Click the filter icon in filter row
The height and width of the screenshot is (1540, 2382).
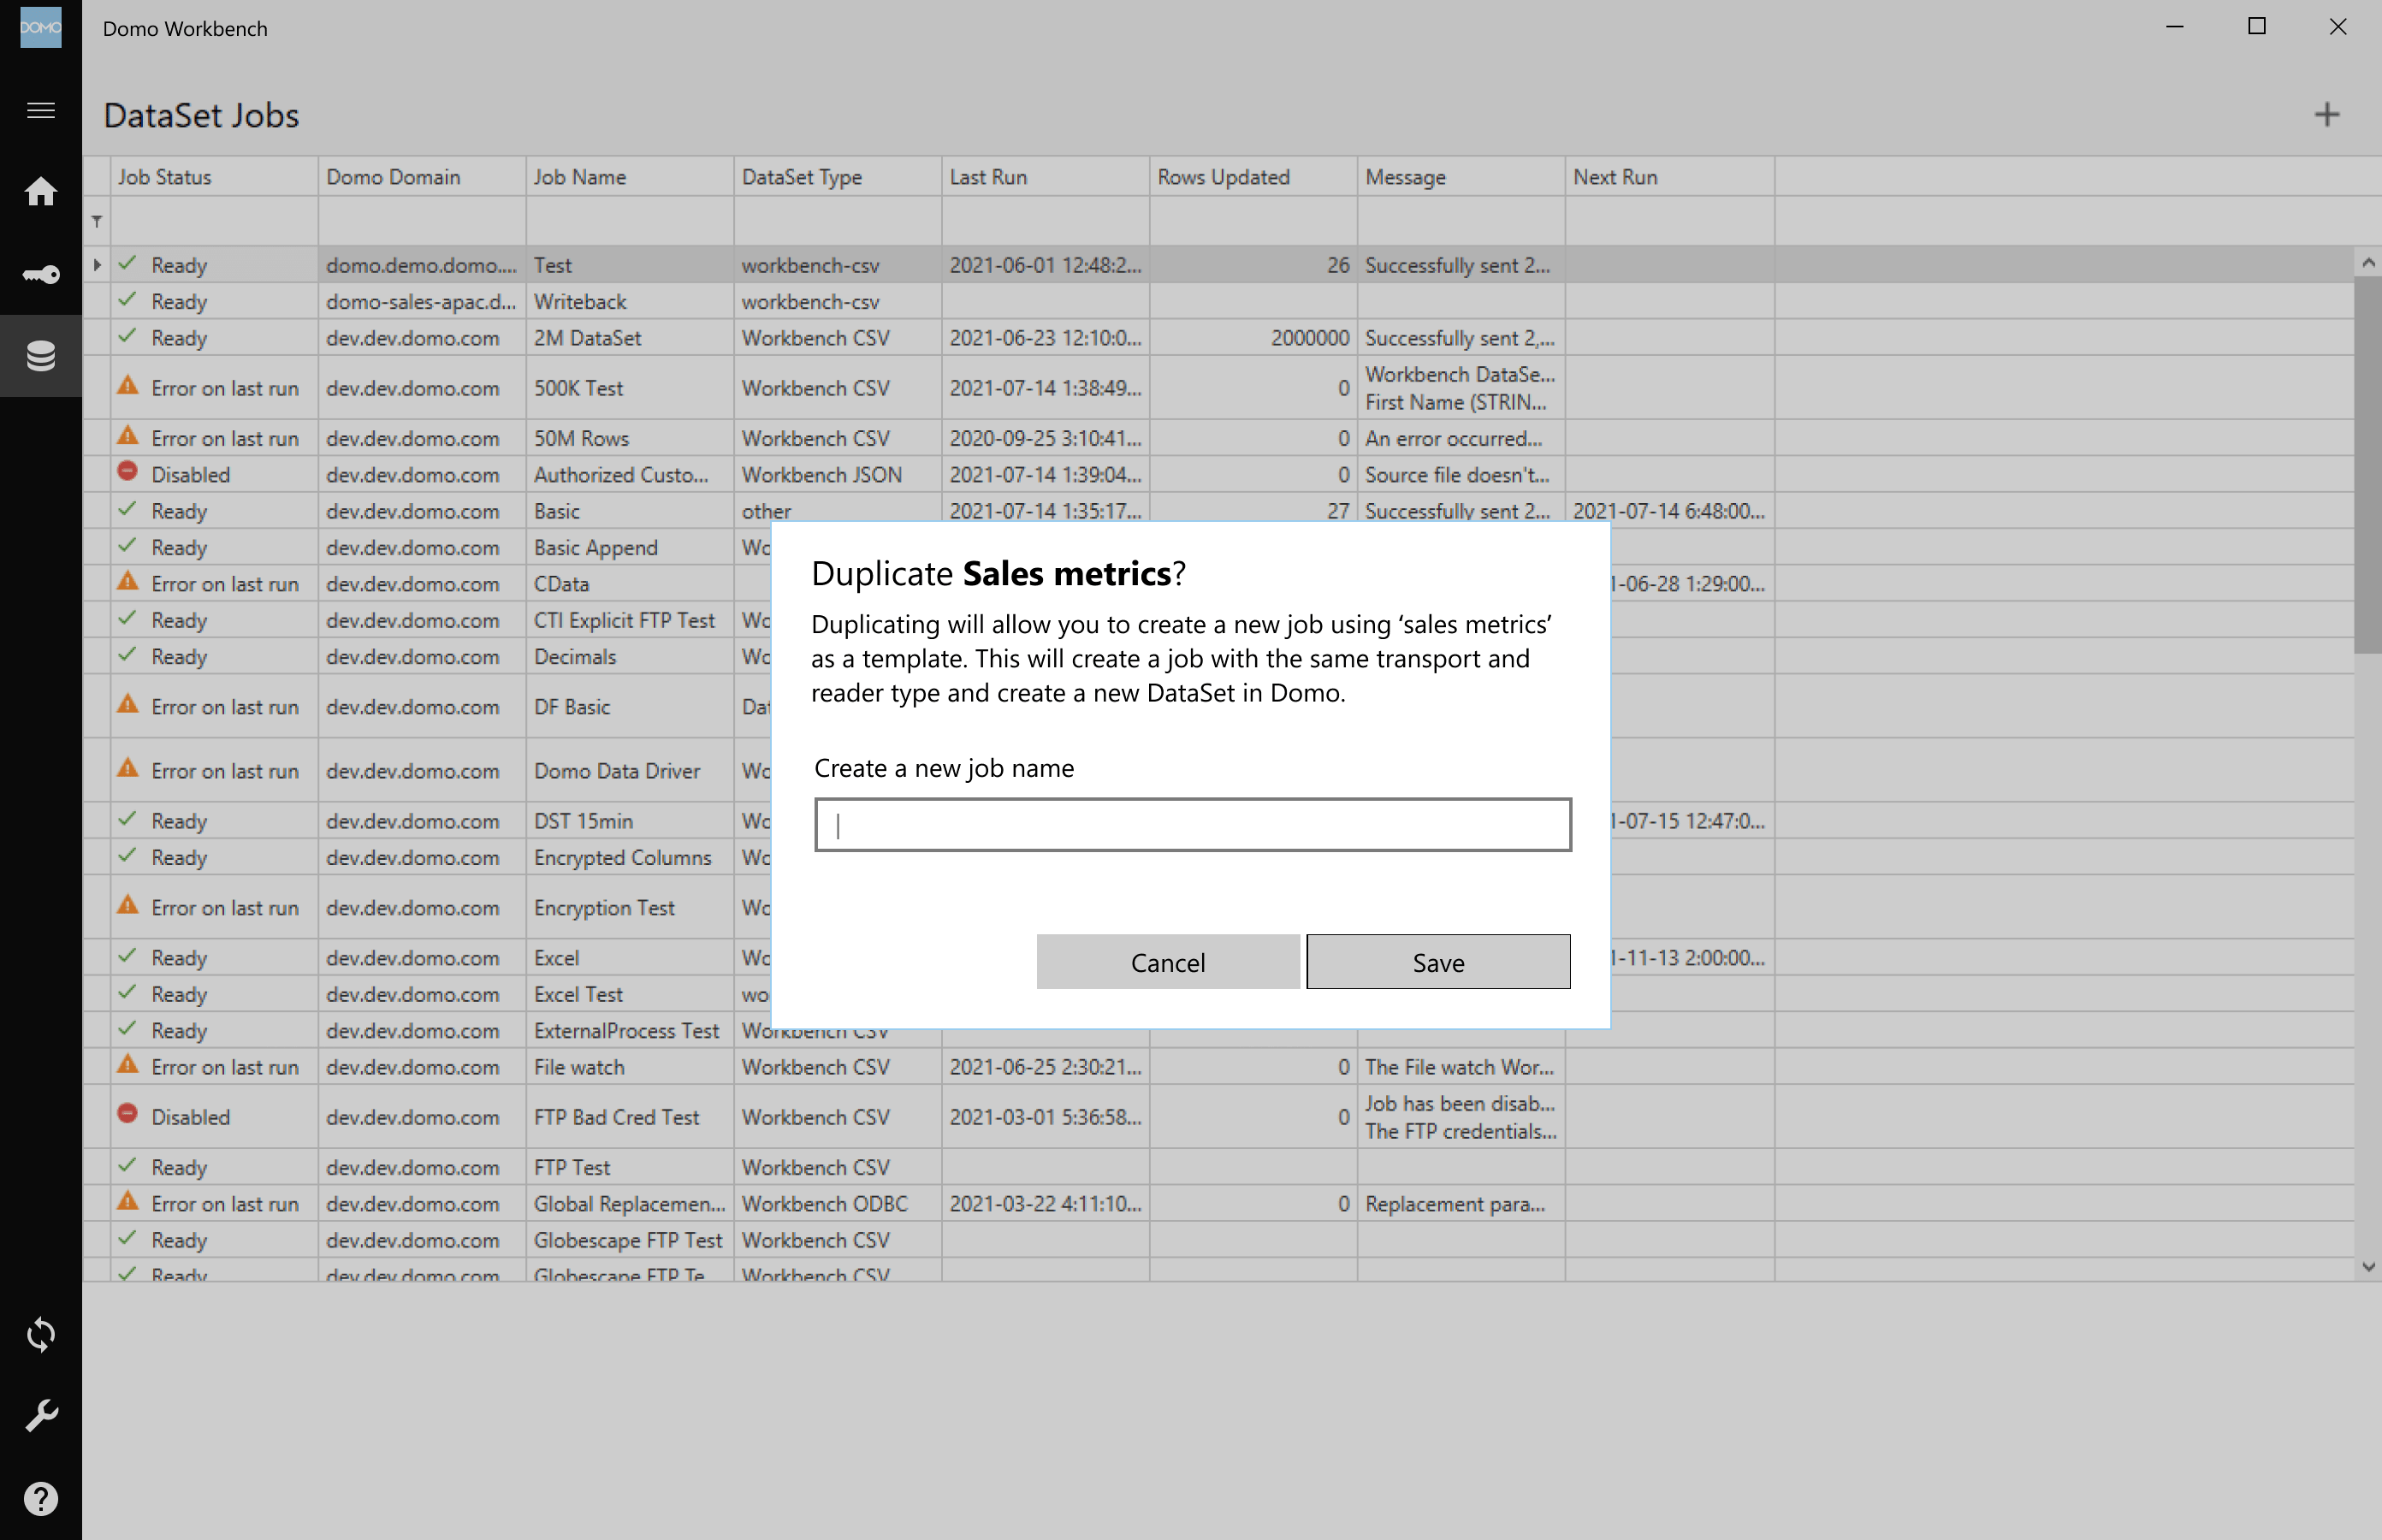pos(97,221)
